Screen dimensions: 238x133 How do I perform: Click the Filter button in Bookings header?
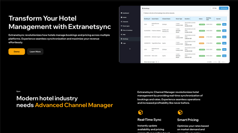(214, 8)
